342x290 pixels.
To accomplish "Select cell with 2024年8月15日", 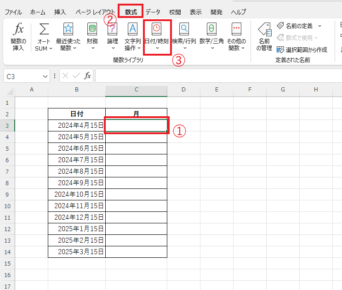I will [x=77, y=171].
